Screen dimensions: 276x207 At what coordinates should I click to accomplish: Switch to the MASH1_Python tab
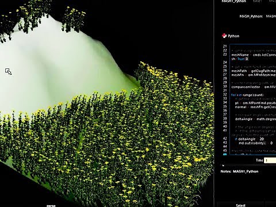[x=233, y=1]
